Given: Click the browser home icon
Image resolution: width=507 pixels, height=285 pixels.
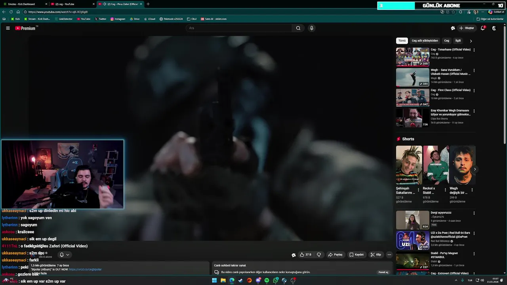Looking at the screenshot, I should pos(18,12).
